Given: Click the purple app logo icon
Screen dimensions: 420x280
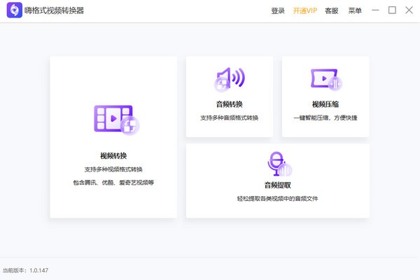Looking at the screenshot, I should (x=13, y=10).
